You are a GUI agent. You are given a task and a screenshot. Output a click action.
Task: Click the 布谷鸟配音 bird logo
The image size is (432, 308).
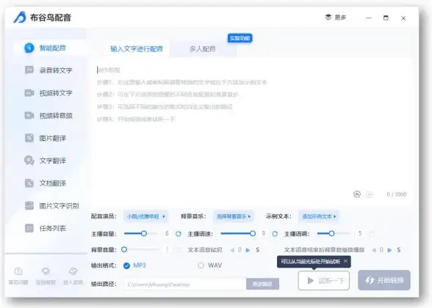pyautogui.click(x=20, y=18)
